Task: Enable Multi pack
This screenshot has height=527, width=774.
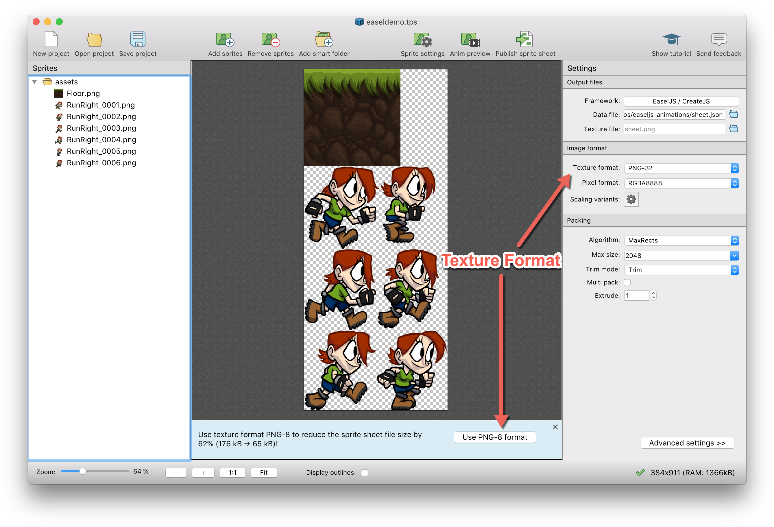Action: (627, 282)
